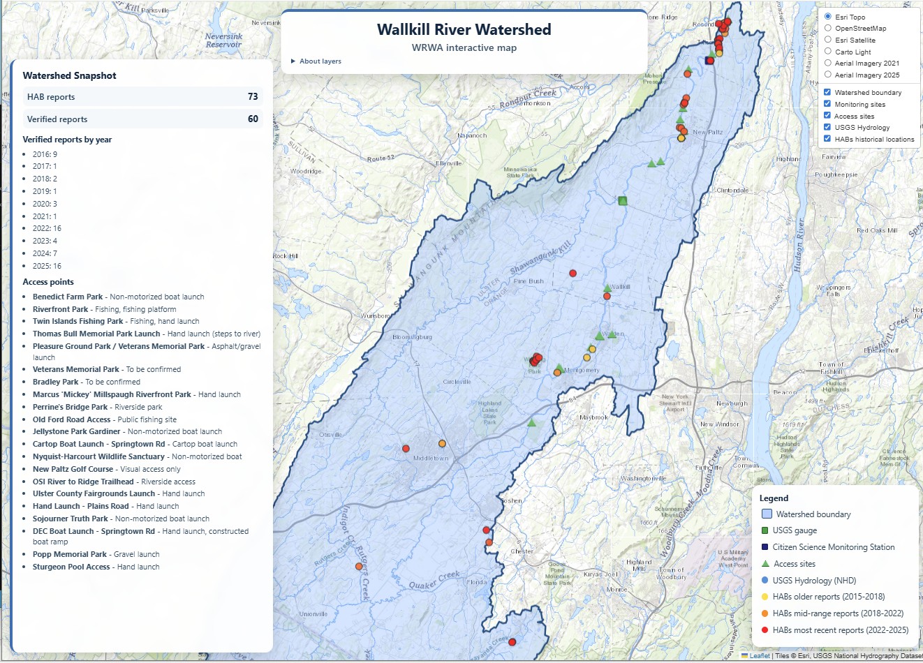
Task: Click orange HAB marker on Rutgers Creek
Action: tap(359, 567)
